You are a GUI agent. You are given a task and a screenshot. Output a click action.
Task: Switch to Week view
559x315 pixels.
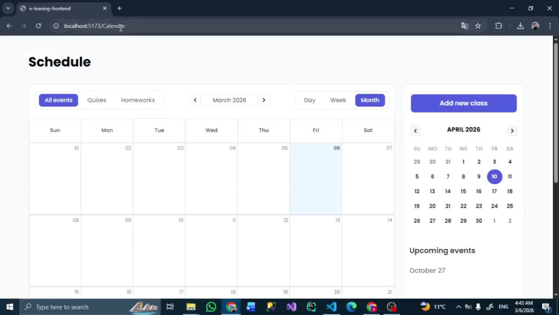[x=338, y=100]
